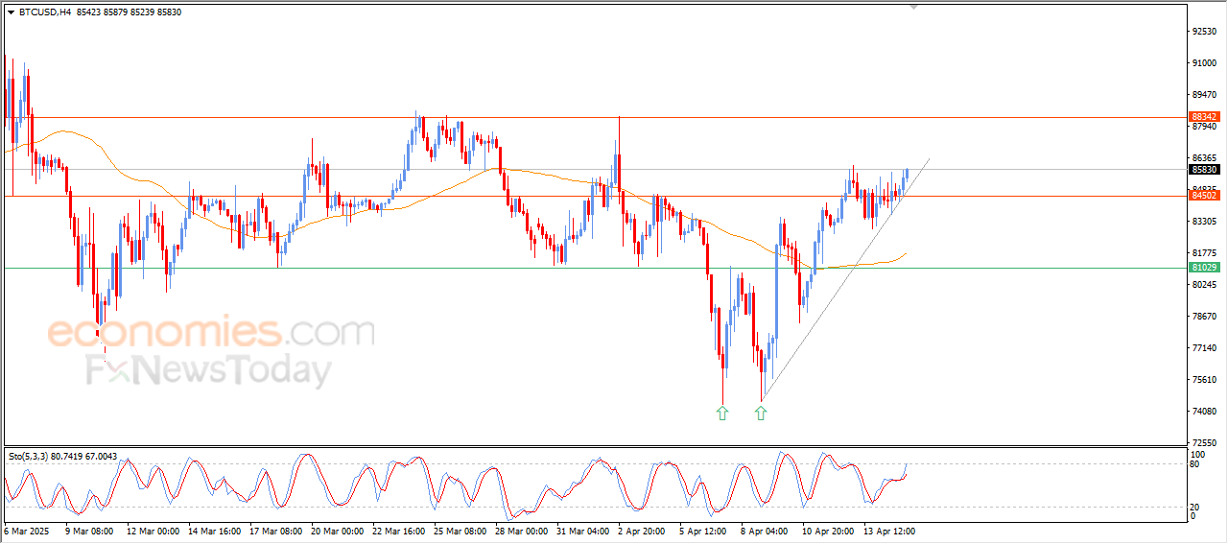Viewport: 1228px width, 544px height.
Task: Select the black 85830 current price tag
Action: coord(1204,170)
